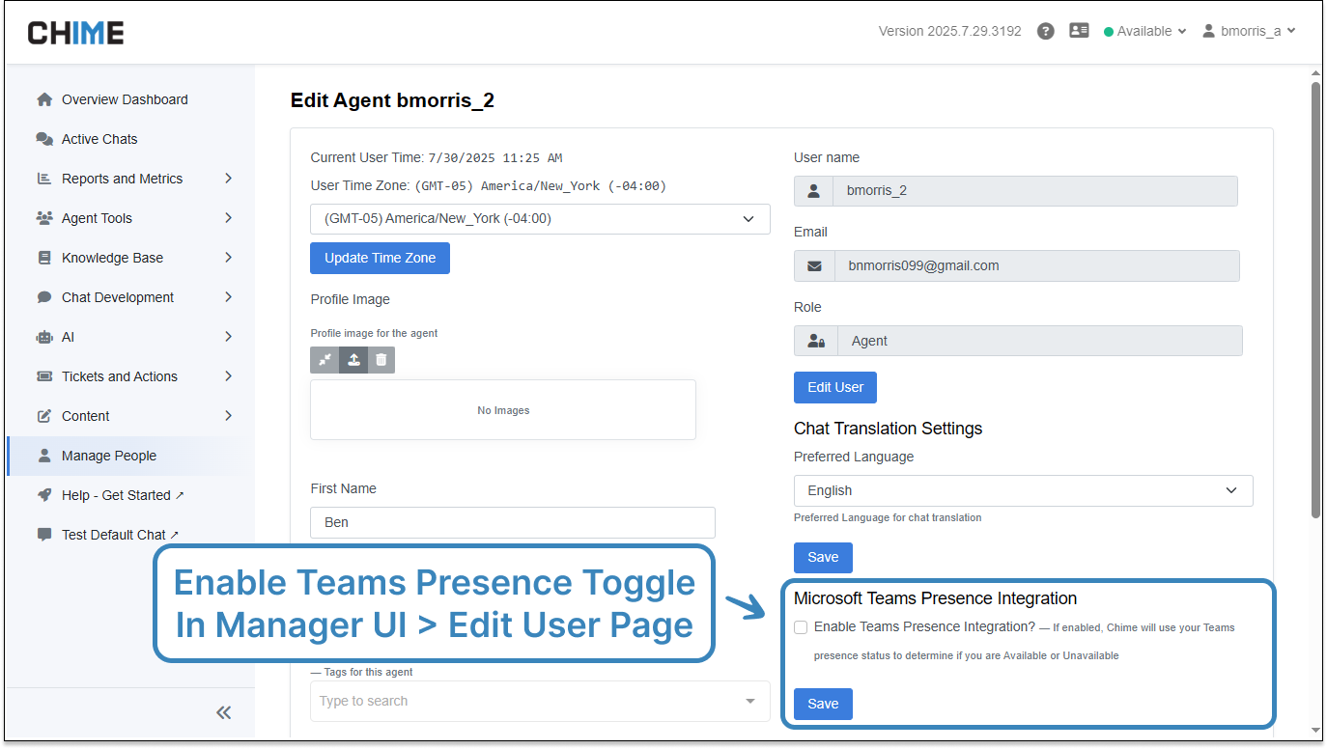Click the envelope icon beside email field

(x=813, y=266)
